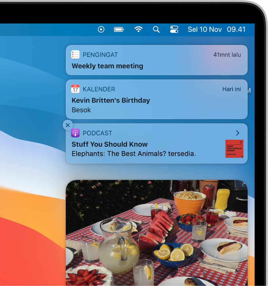
Task: Open Kevin Britten's Birthday notification
Action: [x=111, y=100]
